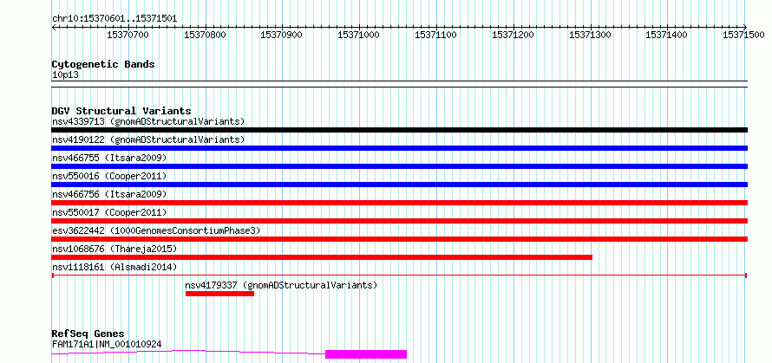Click the nsv1068676 (Thareja2015) label
This screenshot has width=772, height=363.
(x=114, y=249)
